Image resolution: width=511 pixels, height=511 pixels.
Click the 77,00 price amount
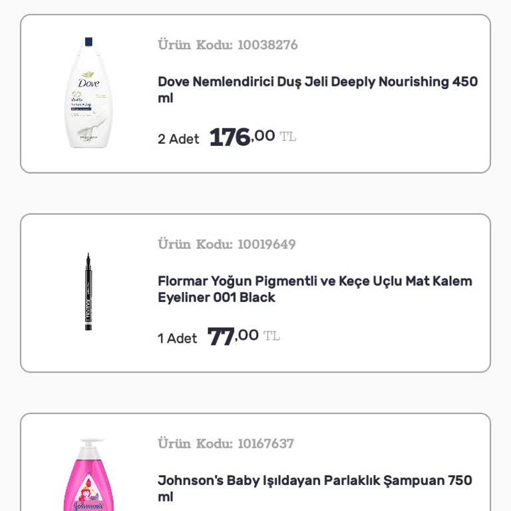click(233, 336)
